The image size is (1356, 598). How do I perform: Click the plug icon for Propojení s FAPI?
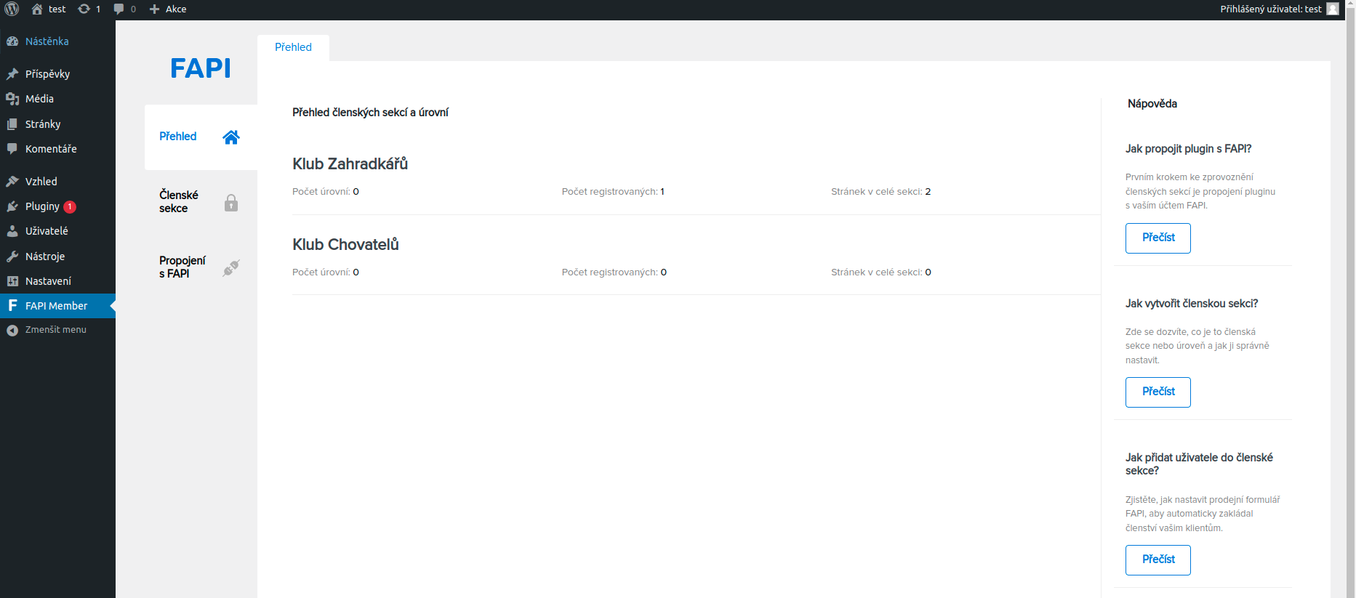pos(231,268)
